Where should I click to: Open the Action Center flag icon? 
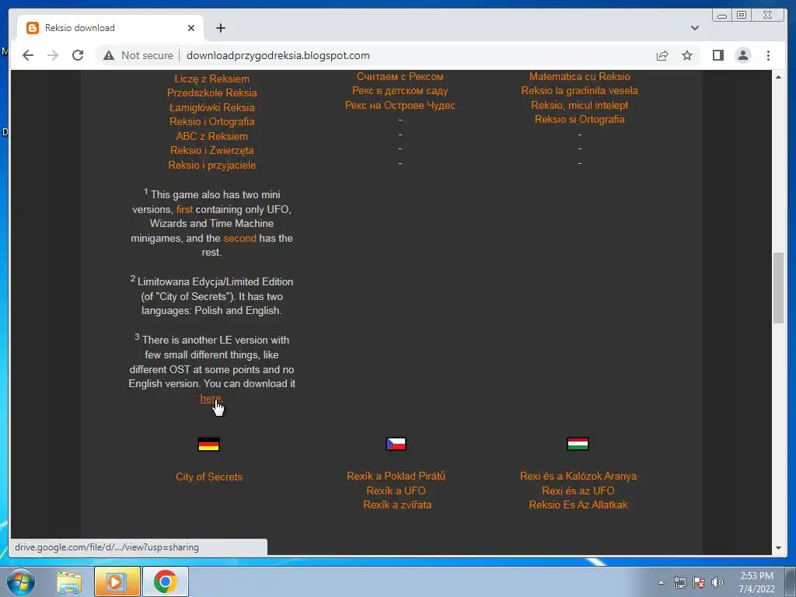point(699,582)
